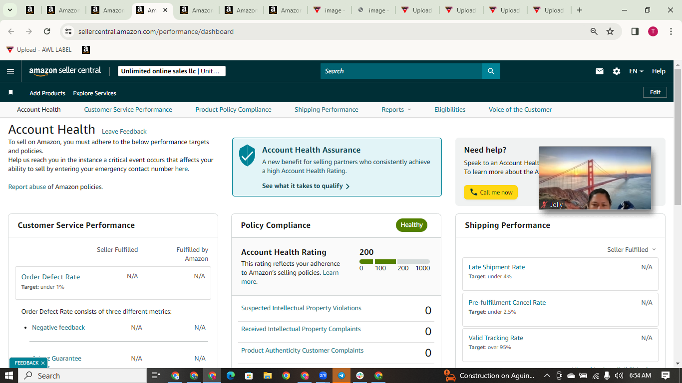Open the Pre-fulfillment Cancel Rate link
This screenshot has height=383, width=682.
(x=507, y=303)
